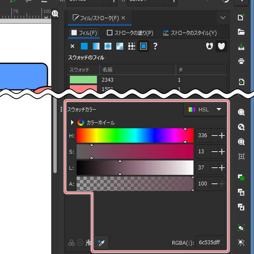Click the ungroup objects icon

[241, 242]
